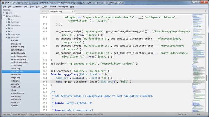Screen dimensions: 209x117
Task: Select functions.php in the sidebar
Action: click(x=21, y=71)
